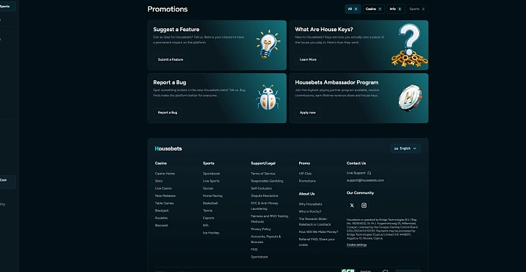Click the What Are House Keys? title
This screenshot has height=272, width=526.
(x=324, y=30)
